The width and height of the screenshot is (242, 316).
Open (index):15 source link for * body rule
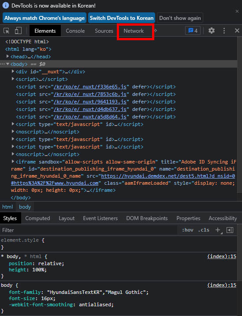[x=222, y=256]
